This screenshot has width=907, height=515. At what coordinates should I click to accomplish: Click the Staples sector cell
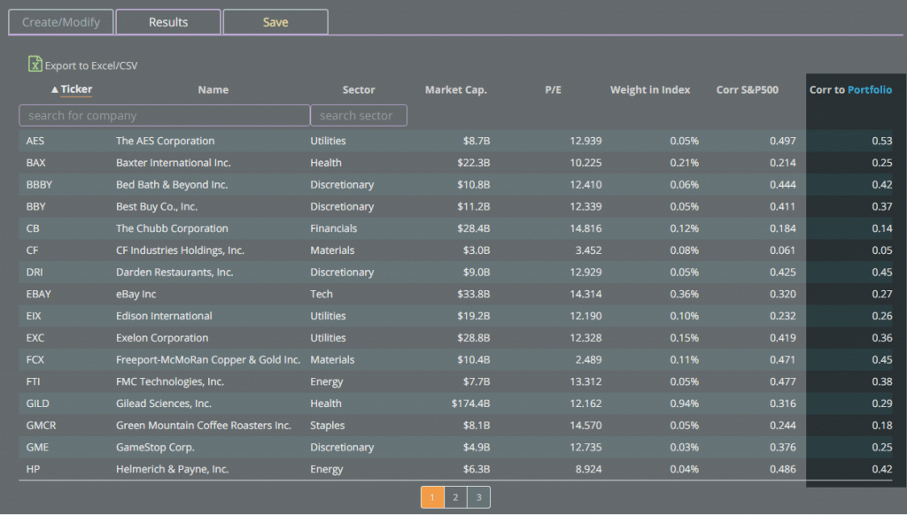328,426
